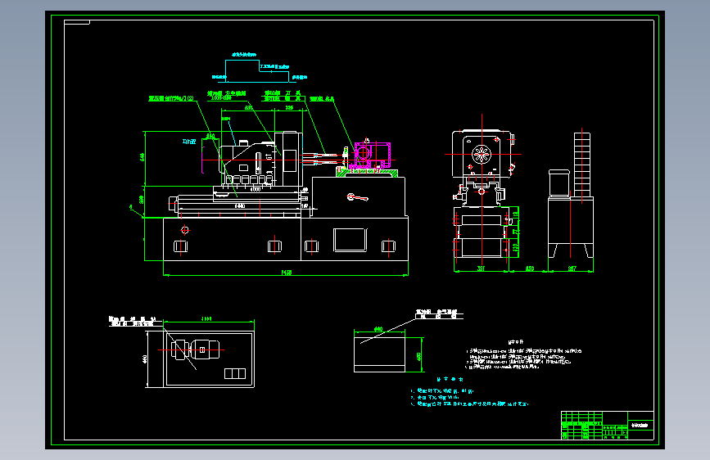Select the 630 dimension above the machine head

(x=249, y=108)
